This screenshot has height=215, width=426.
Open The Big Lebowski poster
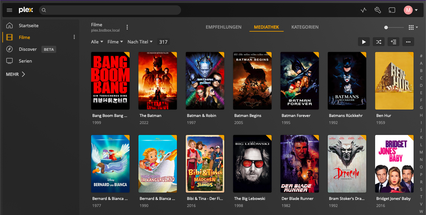tap(252, 164)
